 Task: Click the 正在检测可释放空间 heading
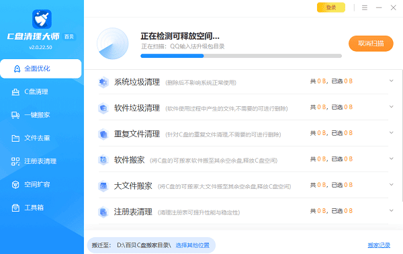click(180, 36)
